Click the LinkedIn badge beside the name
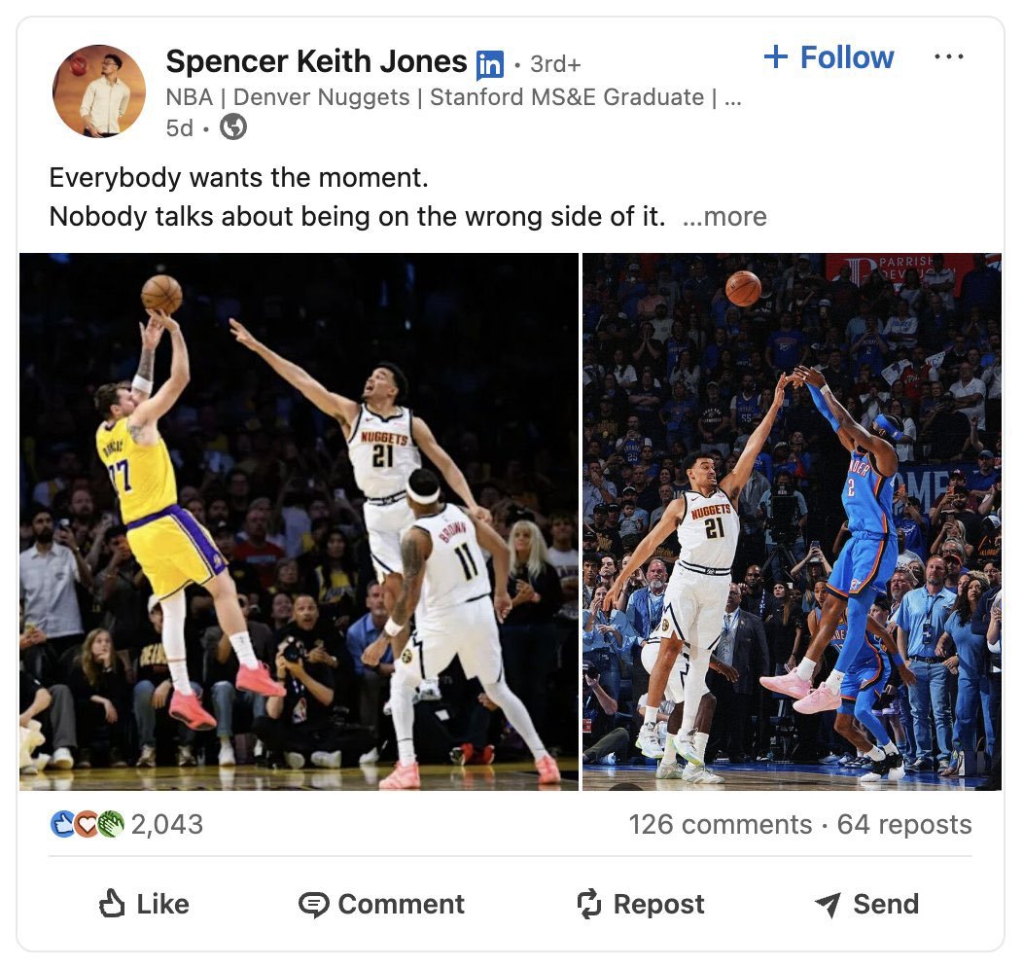 tap(490, 64)
